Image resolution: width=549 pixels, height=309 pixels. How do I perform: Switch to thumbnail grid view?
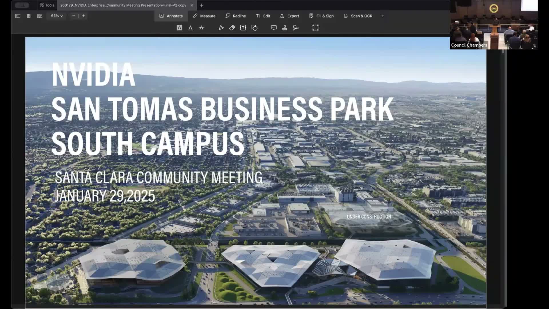(x=29, y=16)
